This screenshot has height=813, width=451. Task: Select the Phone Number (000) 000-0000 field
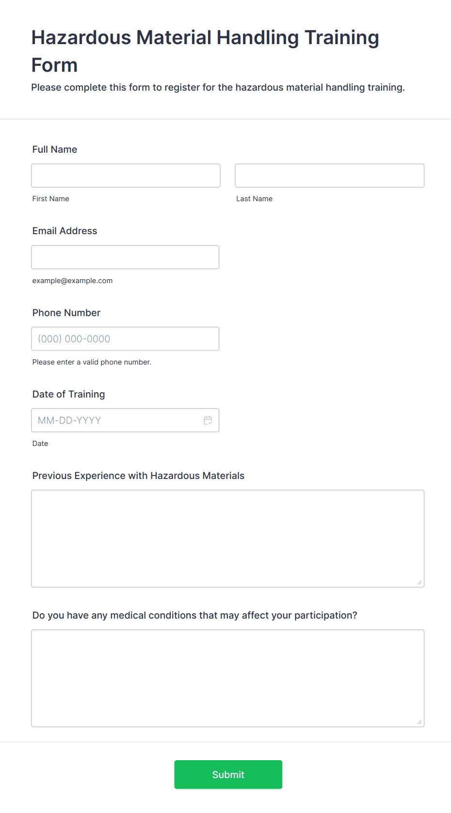click(125, 339)
